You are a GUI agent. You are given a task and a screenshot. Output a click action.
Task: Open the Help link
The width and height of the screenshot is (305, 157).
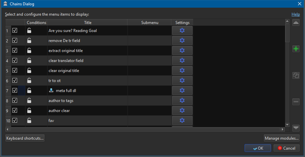(296, 14)
